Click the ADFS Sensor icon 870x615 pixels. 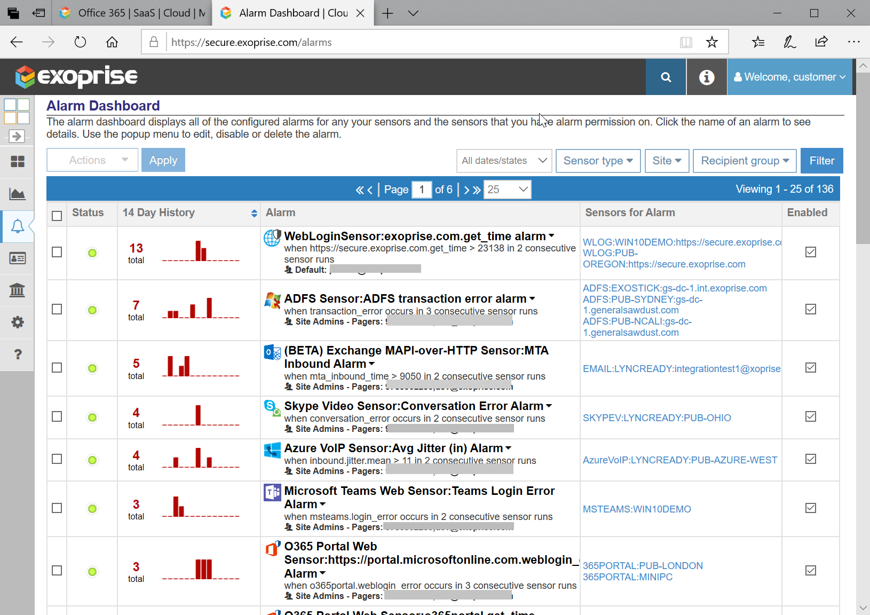[272, 300]
